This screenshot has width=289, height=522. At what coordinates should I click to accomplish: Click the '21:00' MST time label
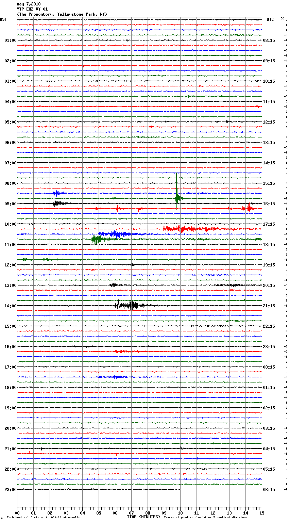(x=11, y=449)
